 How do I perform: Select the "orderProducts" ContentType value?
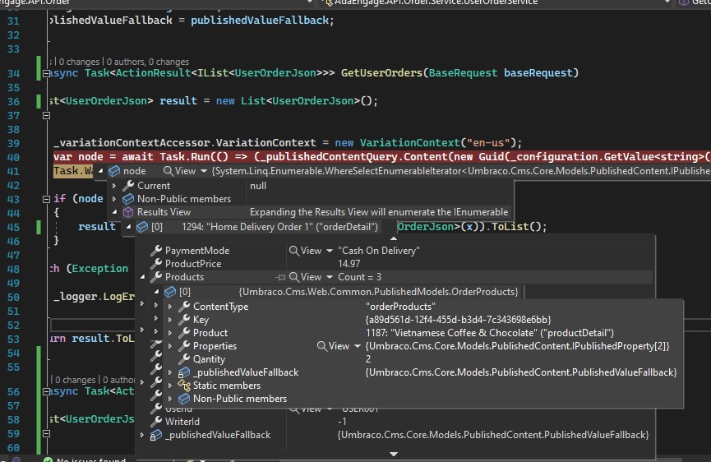tap(401, 307)
